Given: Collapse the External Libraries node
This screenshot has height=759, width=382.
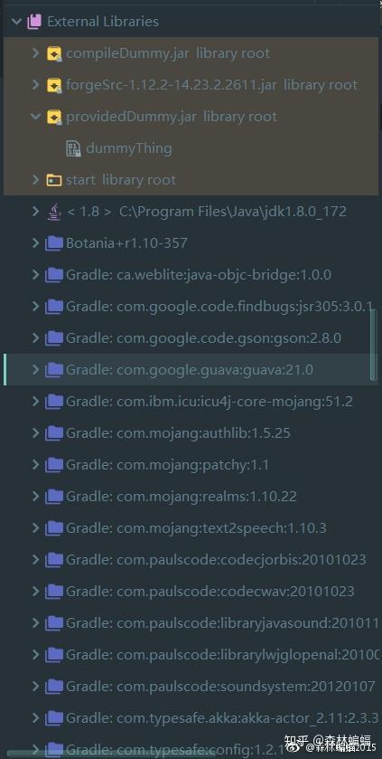Looking at the screenshot, I should click(x=16, y=22).
